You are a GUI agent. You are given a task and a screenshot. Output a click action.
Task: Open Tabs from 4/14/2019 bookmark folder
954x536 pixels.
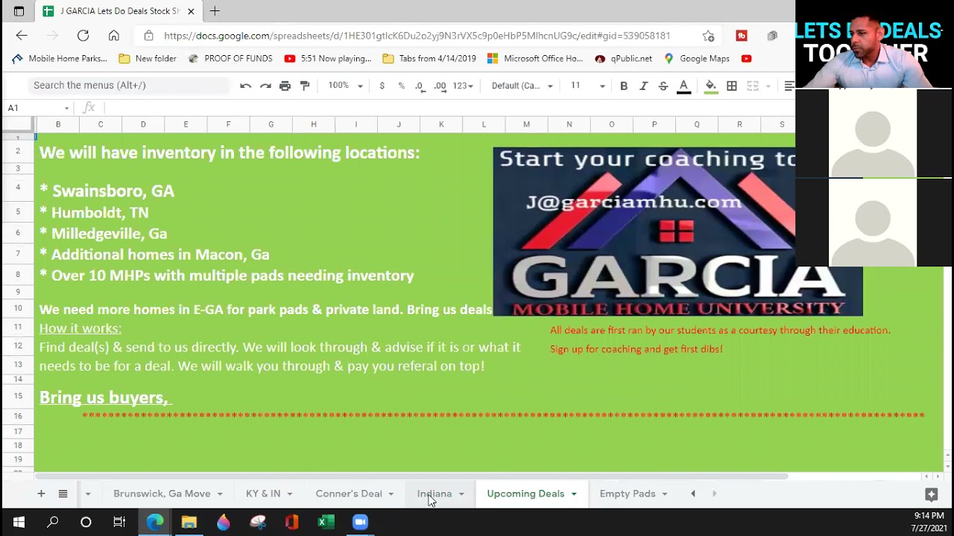click(x=429, y=58)
